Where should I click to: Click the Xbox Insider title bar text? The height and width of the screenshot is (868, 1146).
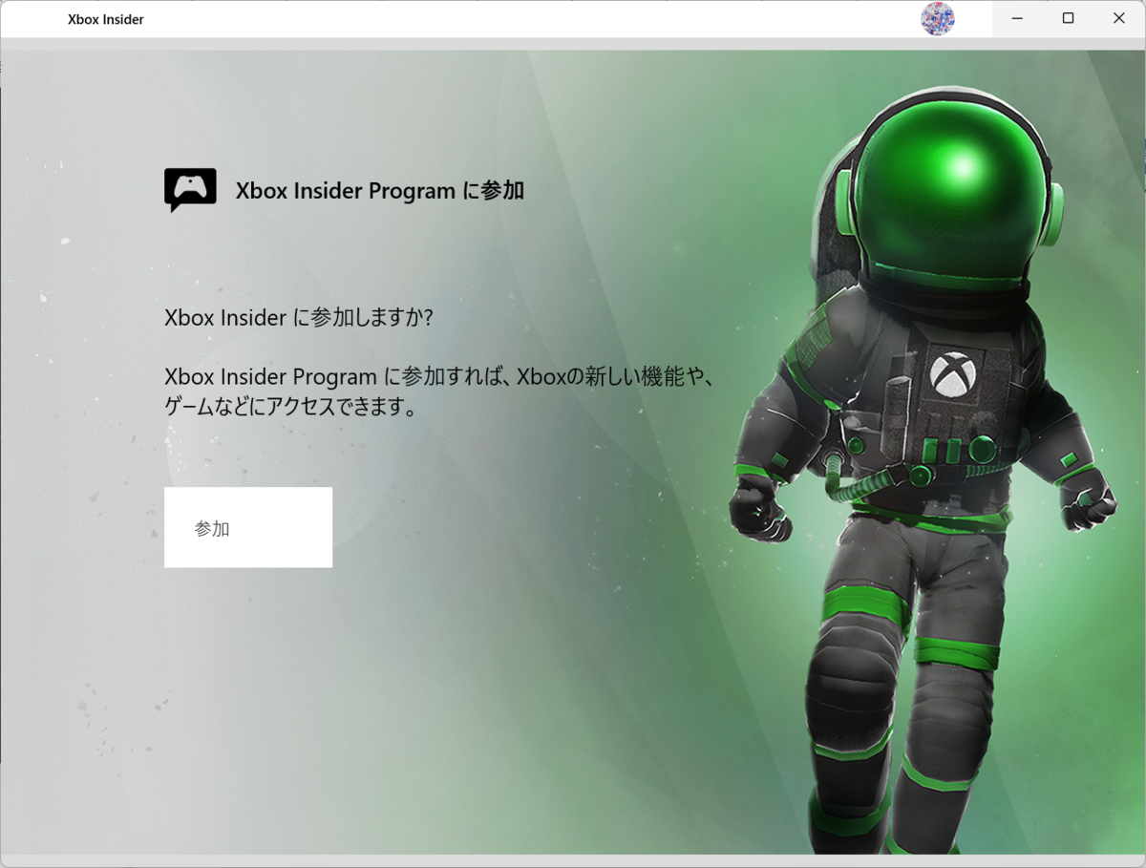(106, 19)
